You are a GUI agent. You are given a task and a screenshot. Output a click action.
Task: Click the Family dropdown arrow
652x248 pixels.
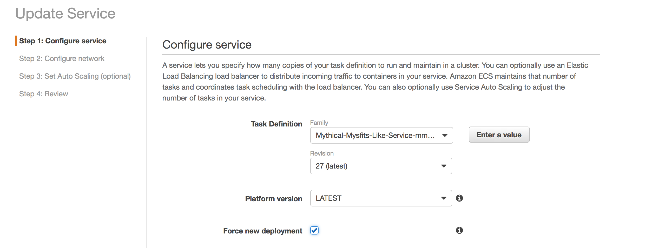click(x=445, y=135)
